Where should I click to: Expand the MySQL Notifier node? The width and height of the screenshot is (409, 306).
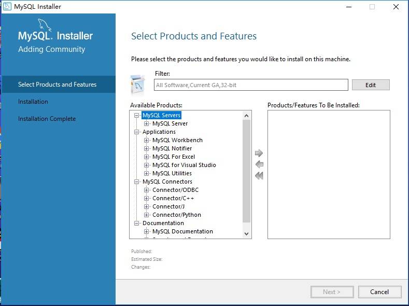(146, 149)
